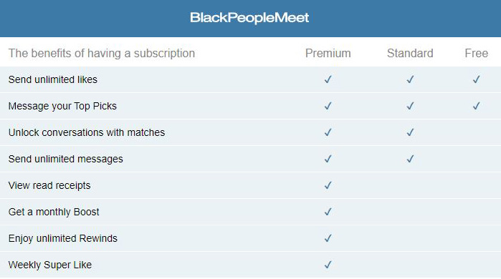Click Standard checkmark for Unlock conversations with matches

pyautogui.click(x=410, y=132)
